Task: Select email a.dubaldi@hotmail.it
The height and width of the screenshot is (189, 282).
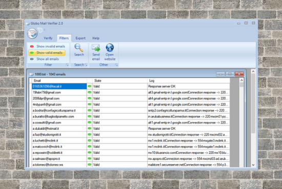Action: coord(59,129)
